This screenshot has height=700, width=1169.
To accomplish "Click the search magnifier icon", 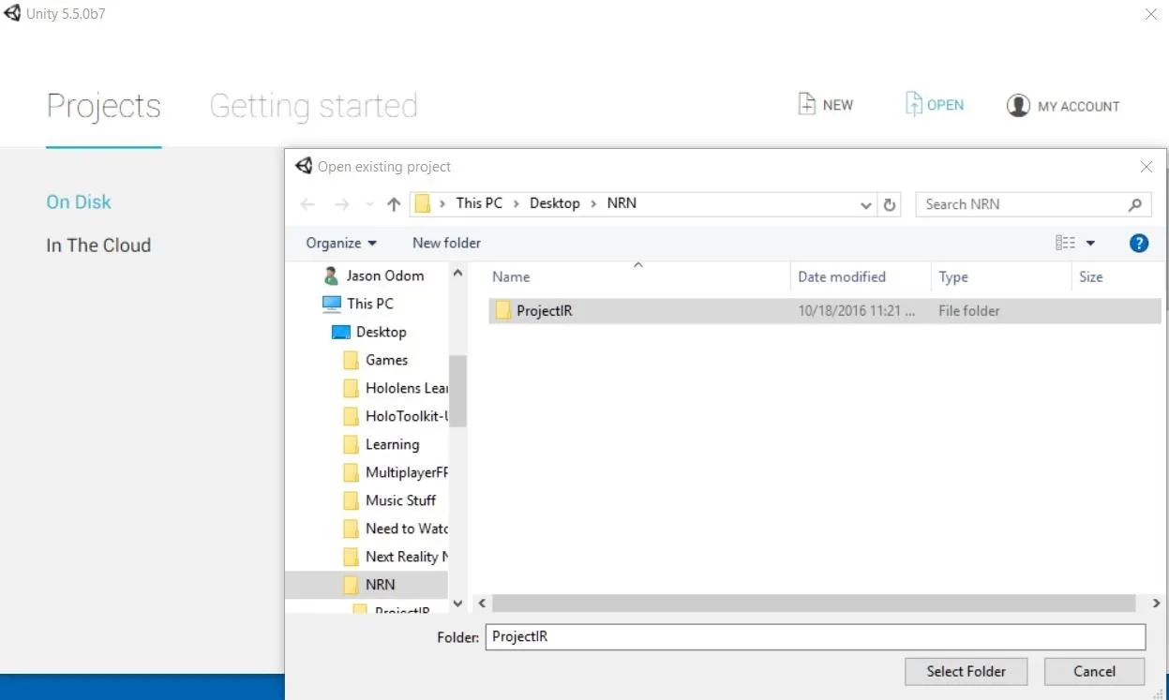I will tap(1134, 204).
